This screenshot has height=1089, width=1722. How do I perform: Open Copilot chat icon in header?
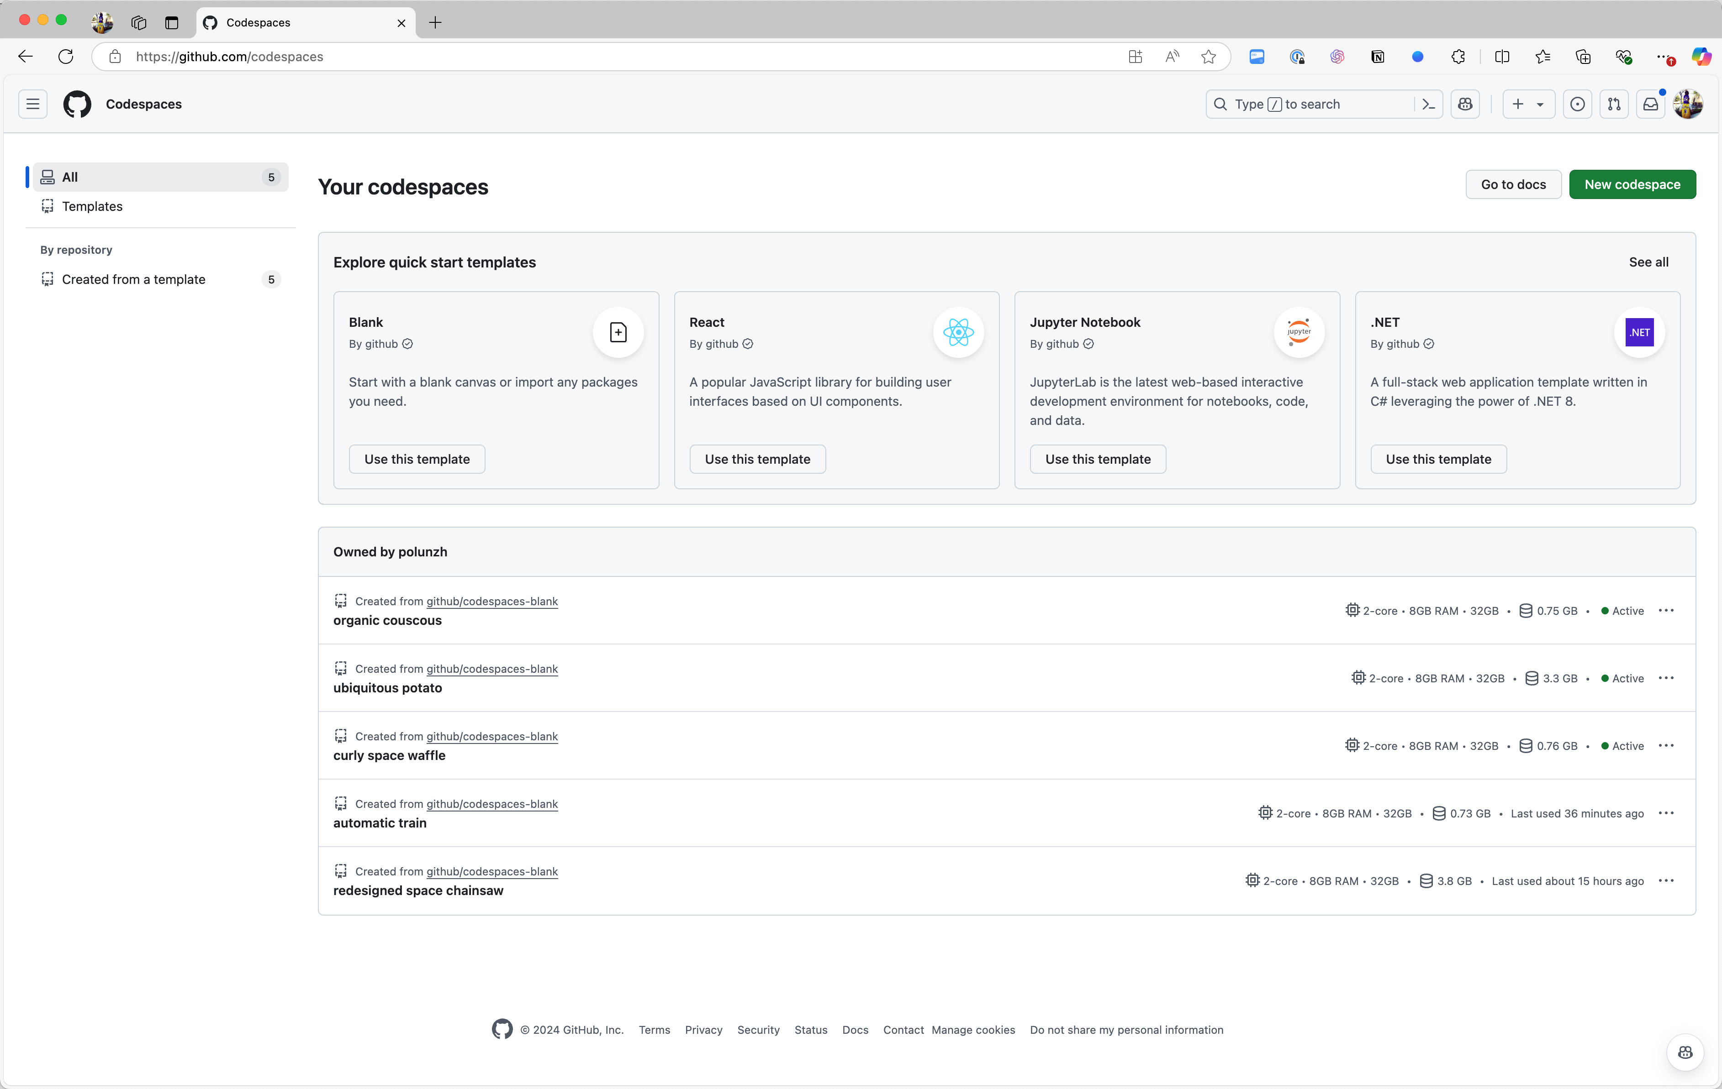coord(1465,105)
